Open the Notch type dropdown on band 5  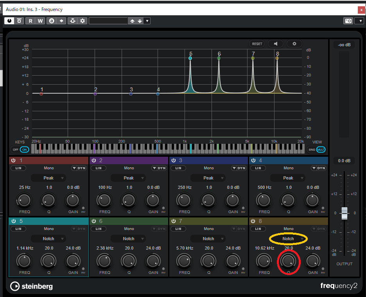click(x=48, y=239)
